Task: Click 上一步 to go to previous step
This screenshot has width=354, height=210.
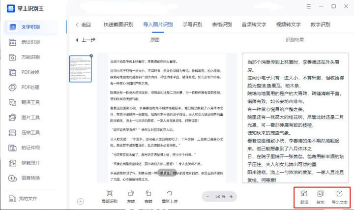Action: click(x=86, y=40)
